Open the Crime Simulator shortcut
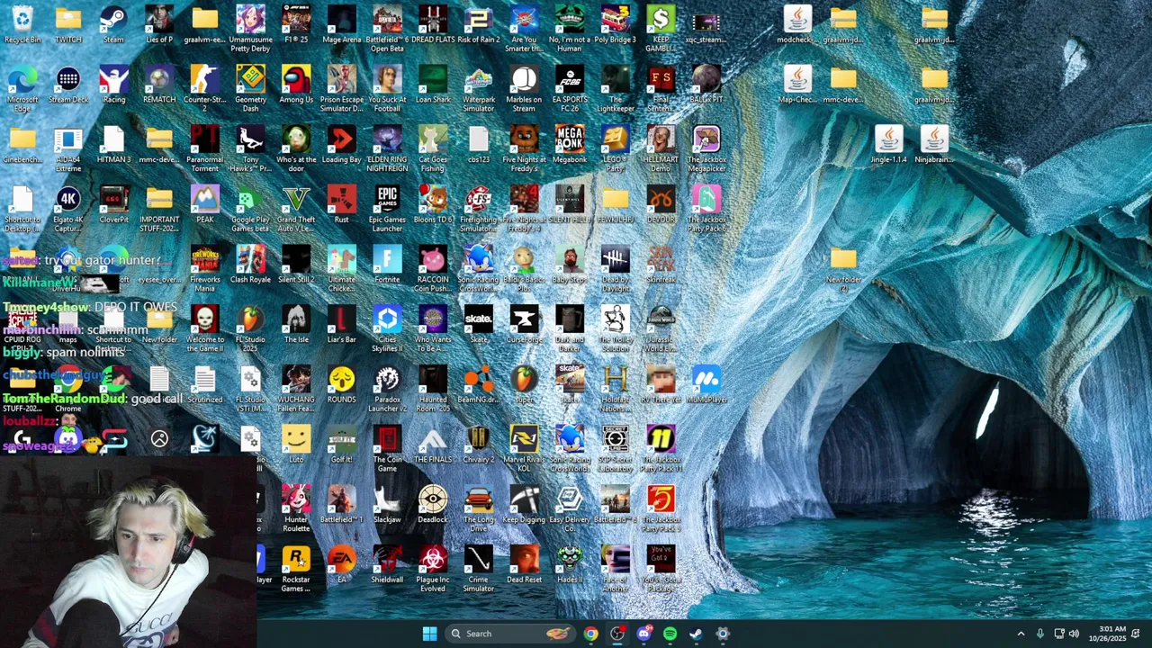Viewport: 1152px width, 648px height. click(x=478, y=569)
